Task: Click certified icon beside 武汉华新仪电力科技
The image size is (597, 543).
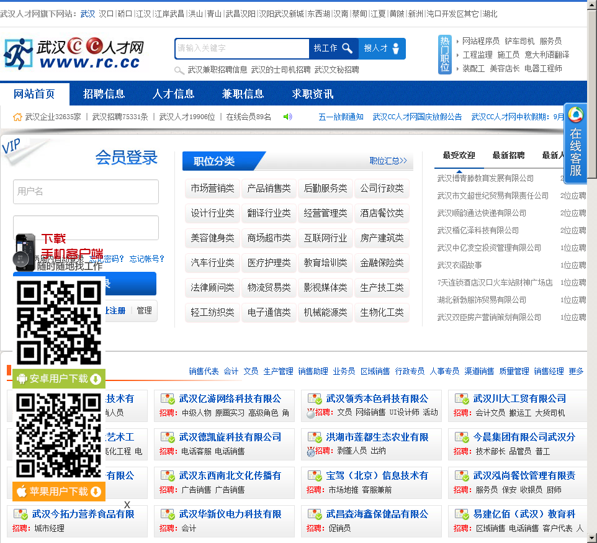Action: [168, 514]
